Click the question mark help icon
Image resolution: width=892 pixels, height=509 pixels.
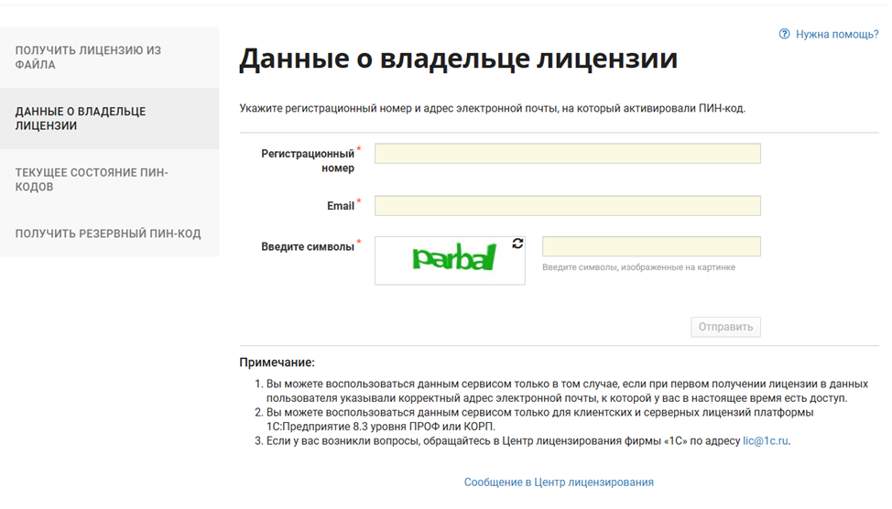tap(784, 34)
